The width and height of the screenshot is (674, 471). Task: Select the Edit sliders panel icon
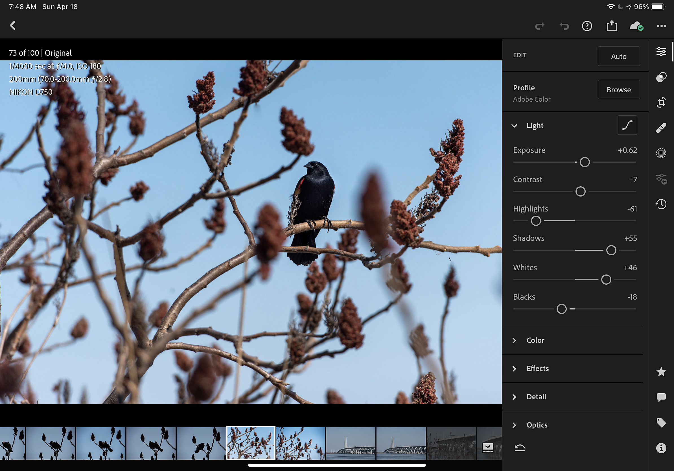(661, 52)
